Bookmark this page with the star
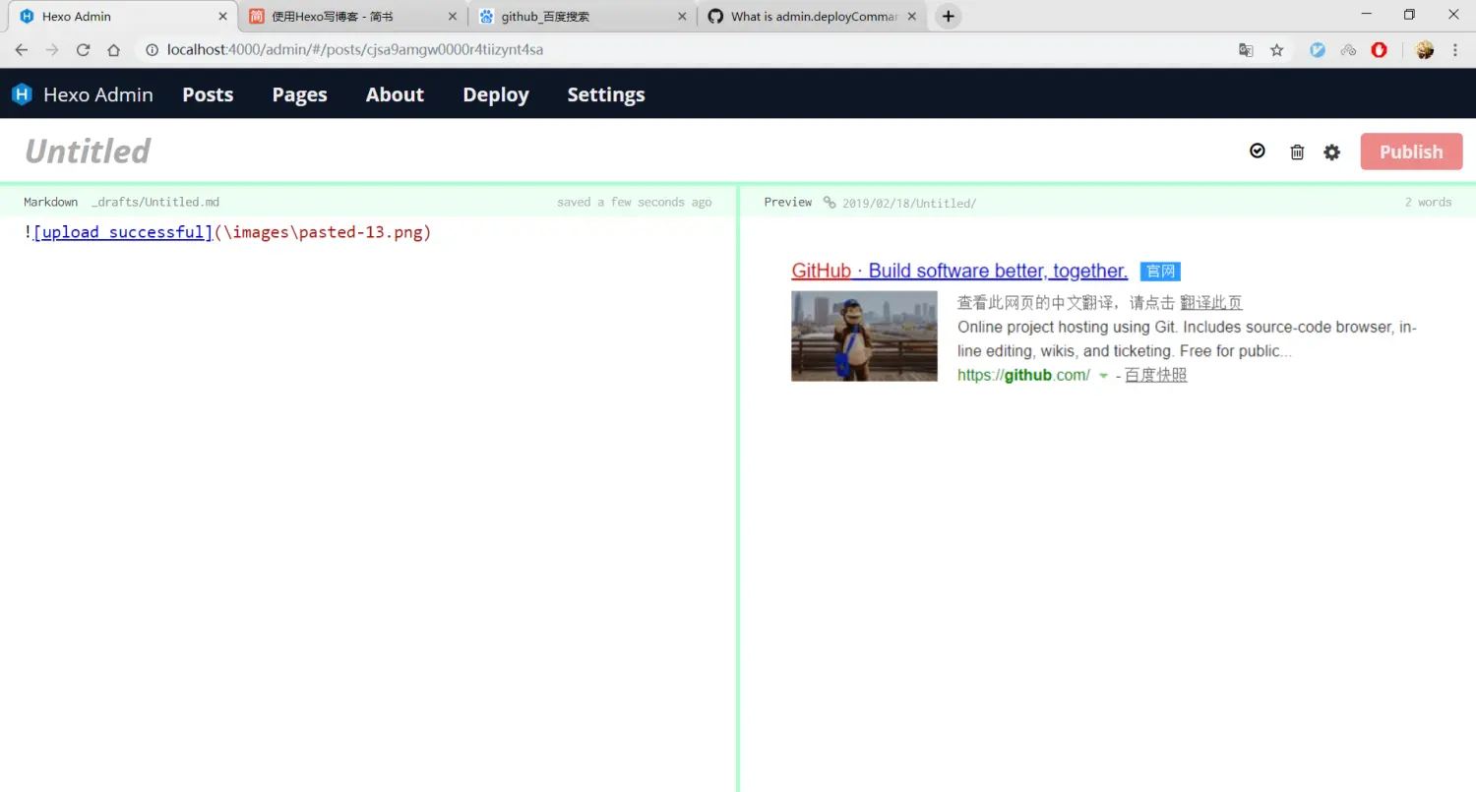Viewport: 1476px width, 792px height. click(1277, 50)
